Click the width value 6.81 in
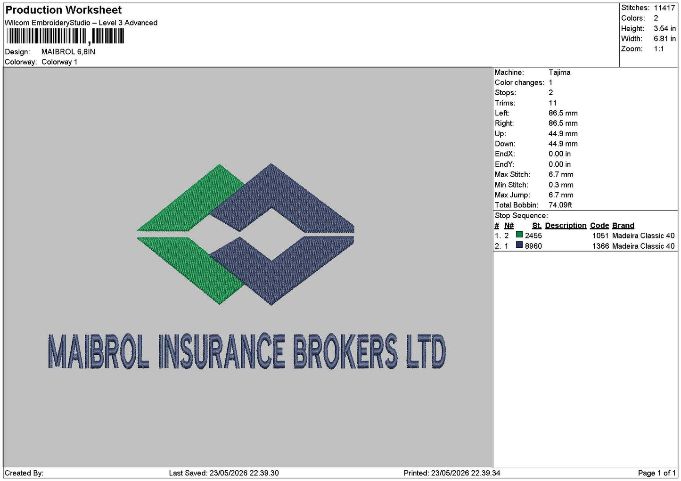 point(665,39)
